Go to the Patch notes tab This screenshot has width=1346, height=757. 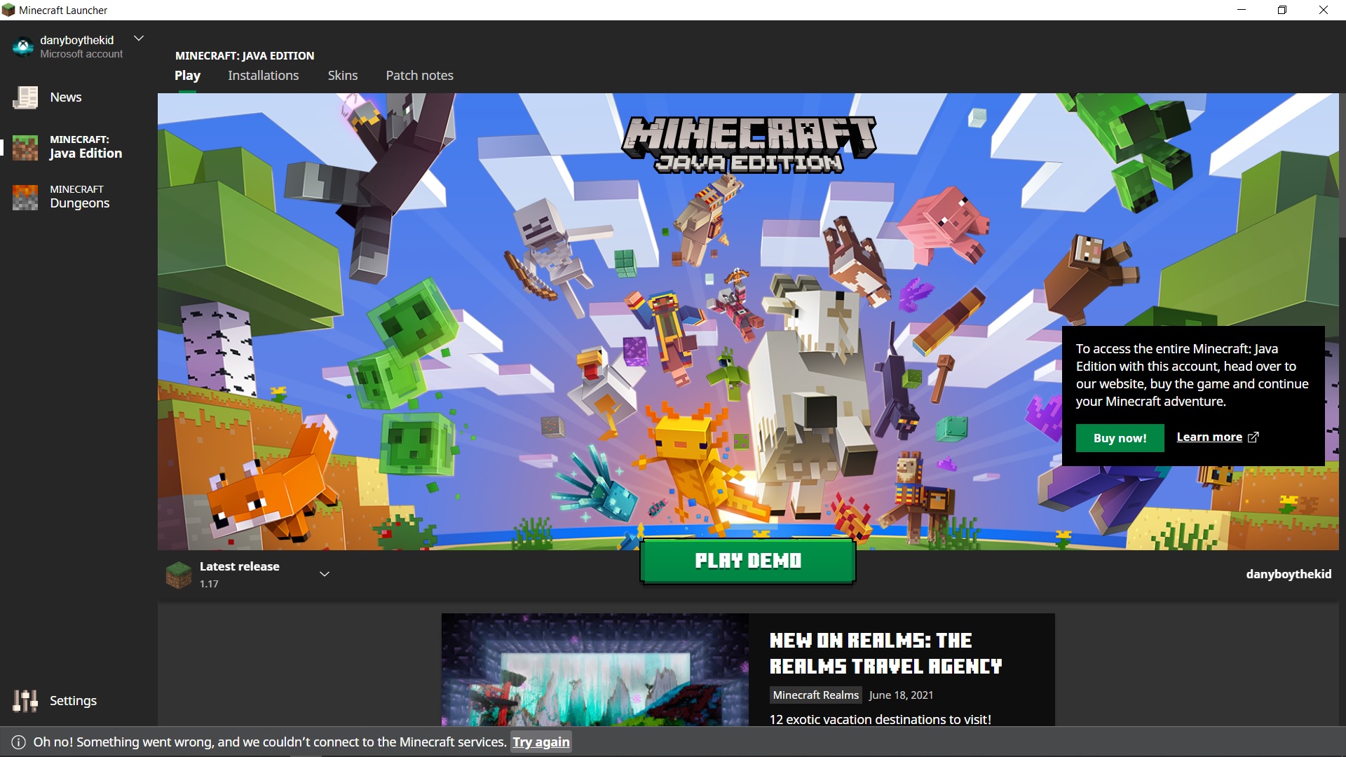point(419,76)
